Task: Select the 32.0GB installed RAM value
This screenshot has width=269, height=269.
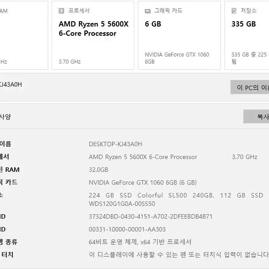Action: pyautogui.click(x=99, y=170)
